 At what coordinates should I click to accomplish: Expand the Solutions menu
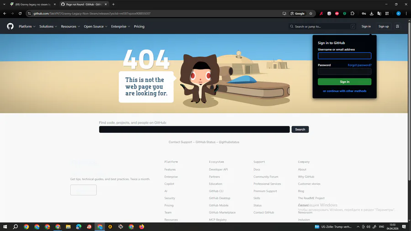(x=48, y=26)
